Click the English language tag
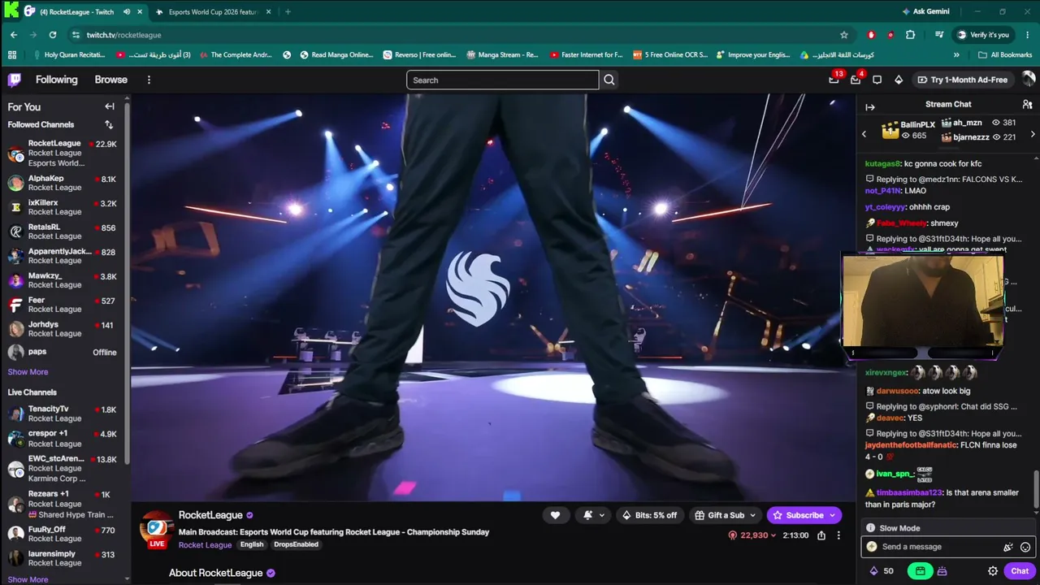The width and height of the screenshot is (1040, 585). (x=252, y=544)
